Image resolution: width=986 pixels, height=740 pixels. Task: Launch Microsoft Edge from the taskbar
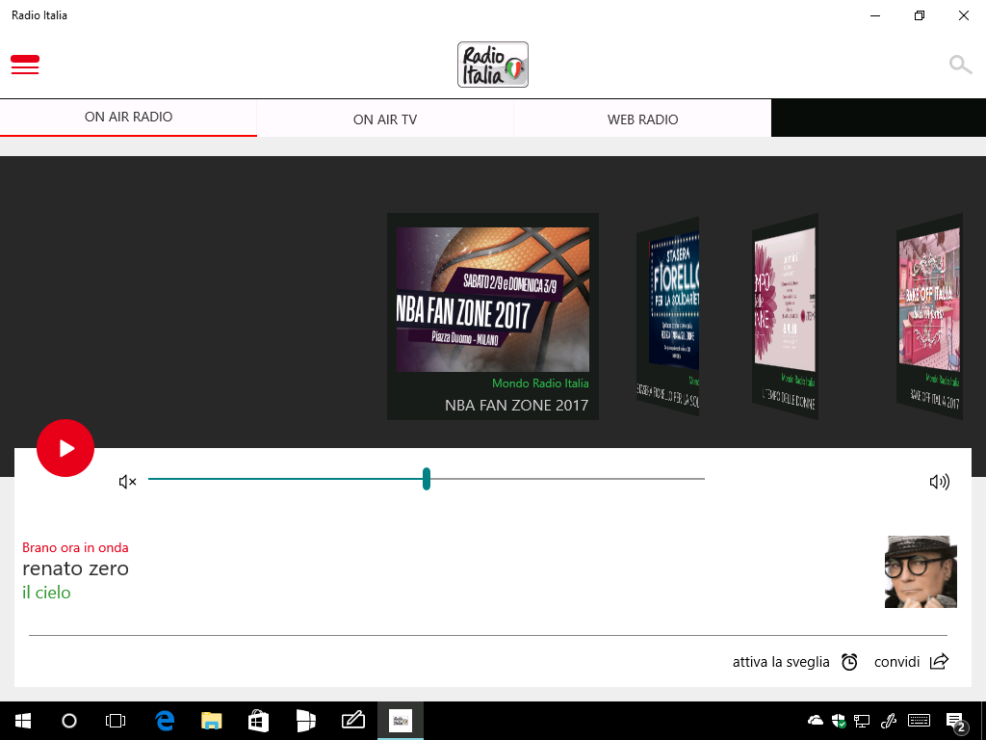click(165, 721)
